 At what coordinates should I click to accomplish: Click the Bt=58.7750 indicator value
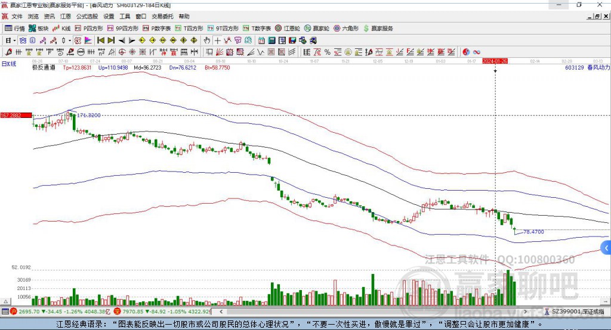217,67
